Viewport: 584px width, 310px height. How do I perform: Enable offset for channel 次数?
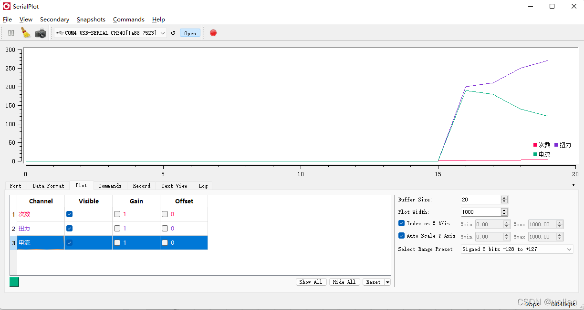[165, 214]
